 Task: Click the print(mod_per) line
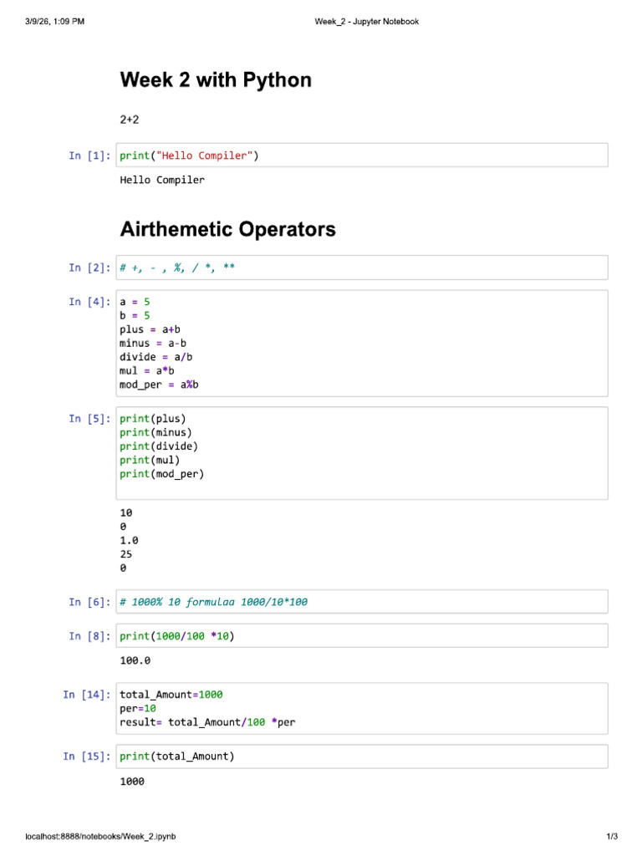pos(161,474)
